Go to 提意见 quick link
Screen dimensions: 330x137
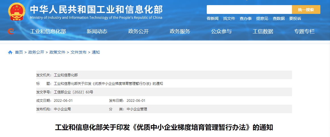(x=262, y=18)
